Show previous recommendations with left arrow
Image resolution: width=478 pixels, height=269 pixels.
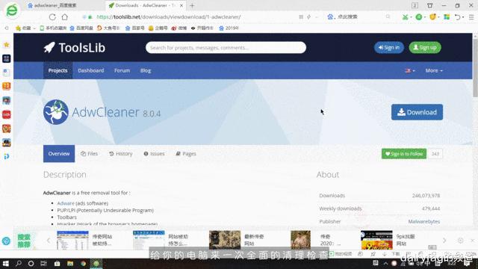(x=49, y=241)
